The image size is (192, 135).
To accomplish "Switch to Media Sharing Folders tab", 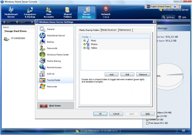I will (x=89, y=30).
